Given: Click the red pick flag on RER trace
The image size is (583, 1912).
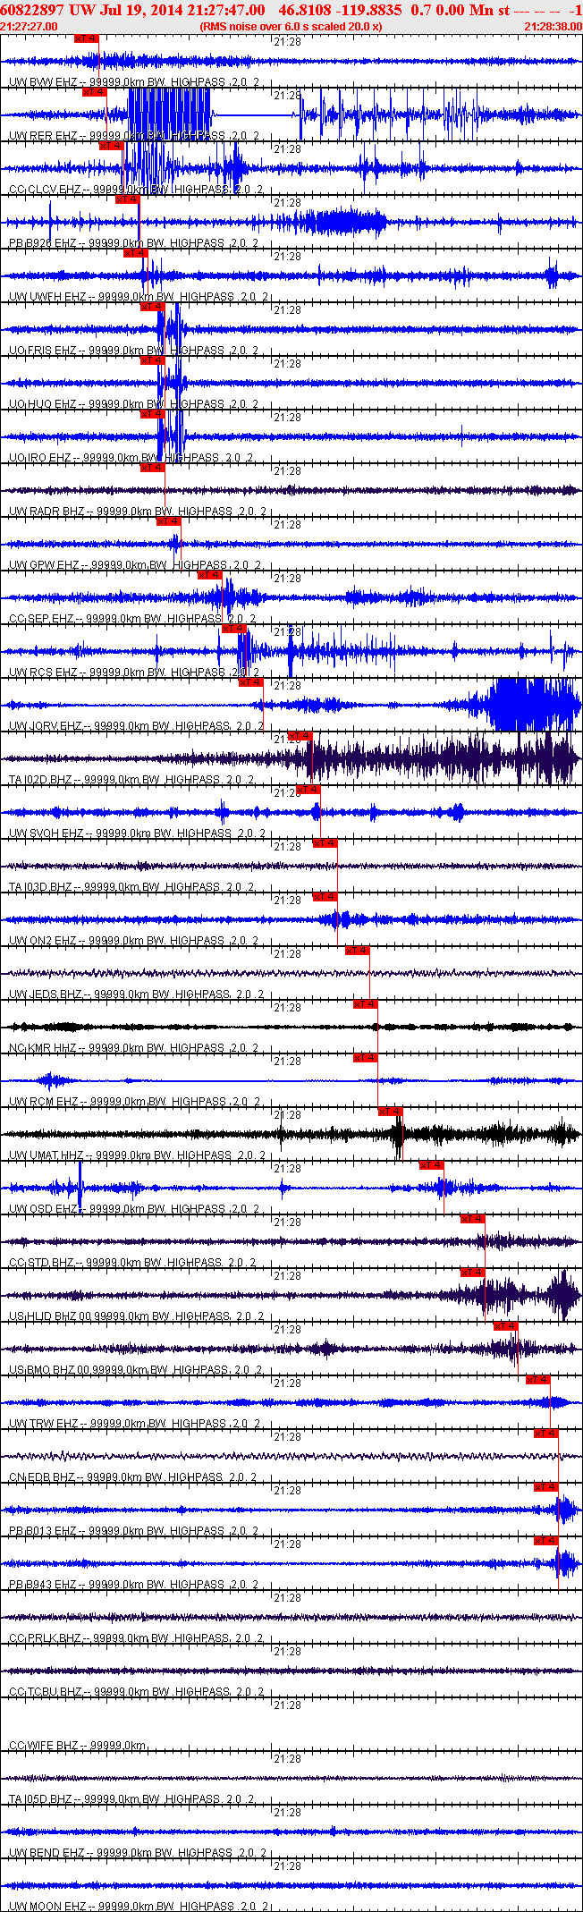Looking at the screenshot, I should pyautogui.click(x=95, y=92).
